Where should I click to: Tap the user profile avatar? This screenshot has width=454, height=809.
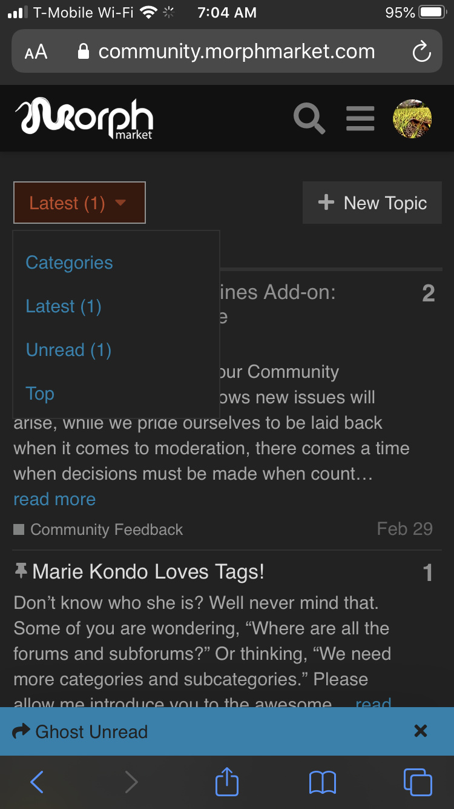412,119
